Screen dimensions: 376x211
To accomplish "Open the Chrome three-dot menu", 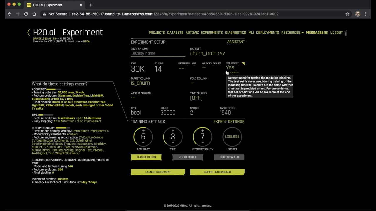I will [x=366, y=14].
